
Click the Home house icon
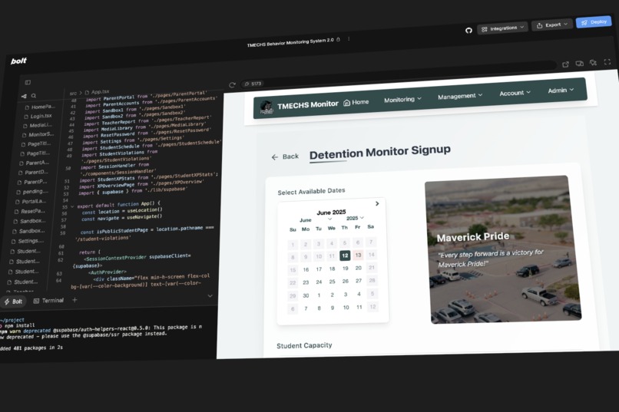point(346,103)
